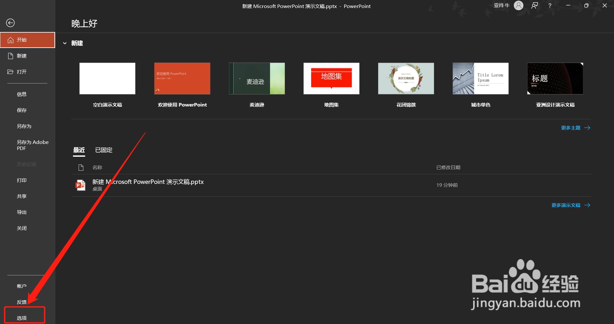Click the file type column header icon

(x=81, y=167)
